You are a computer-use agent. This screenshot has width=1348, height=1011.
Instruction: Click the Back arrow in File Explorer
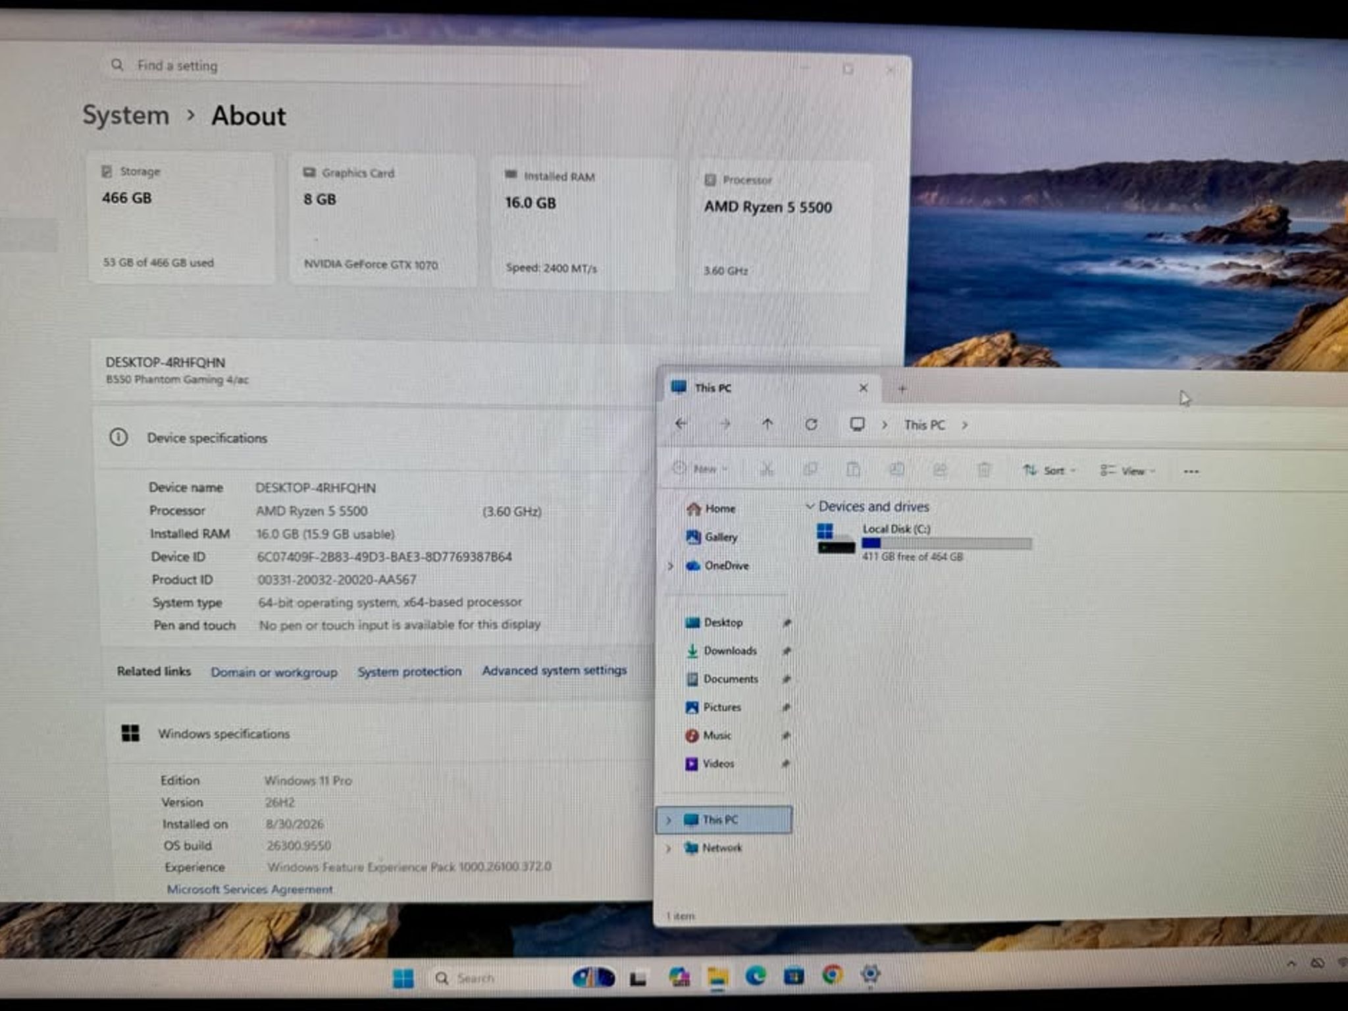(681, 425)
